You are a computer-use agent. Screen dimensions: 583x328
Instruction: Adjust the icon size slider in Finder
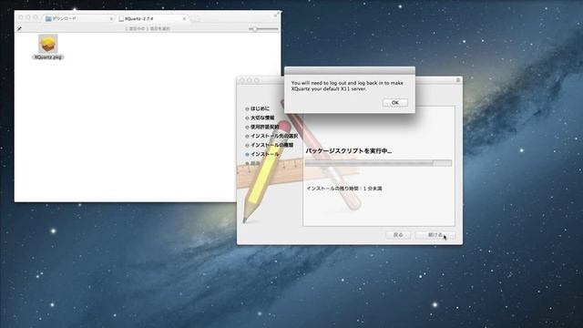(x=263, y=28)
